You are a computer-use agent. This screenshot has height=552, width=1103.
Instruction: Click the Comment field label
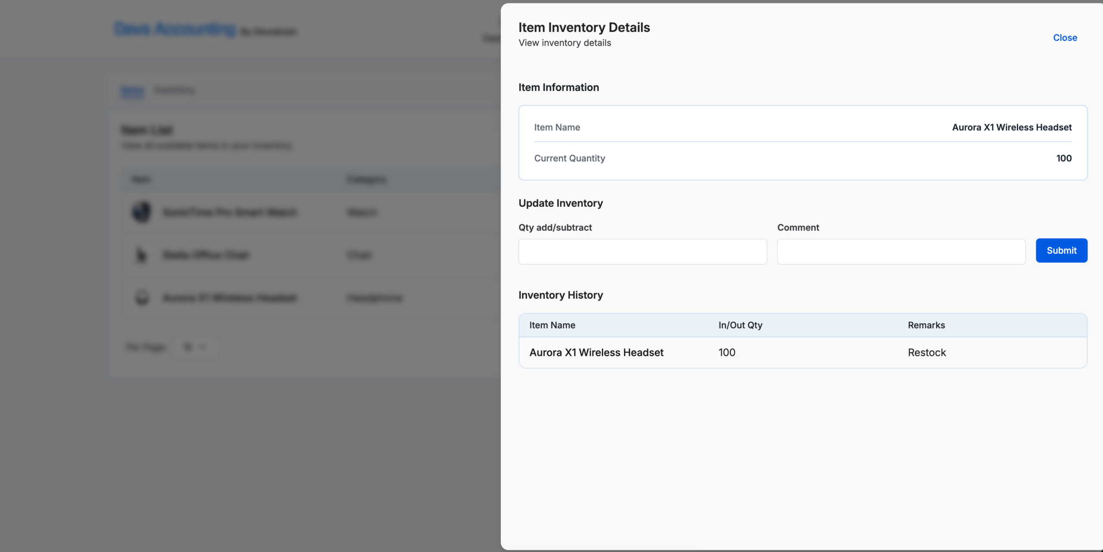coord(798,227)
